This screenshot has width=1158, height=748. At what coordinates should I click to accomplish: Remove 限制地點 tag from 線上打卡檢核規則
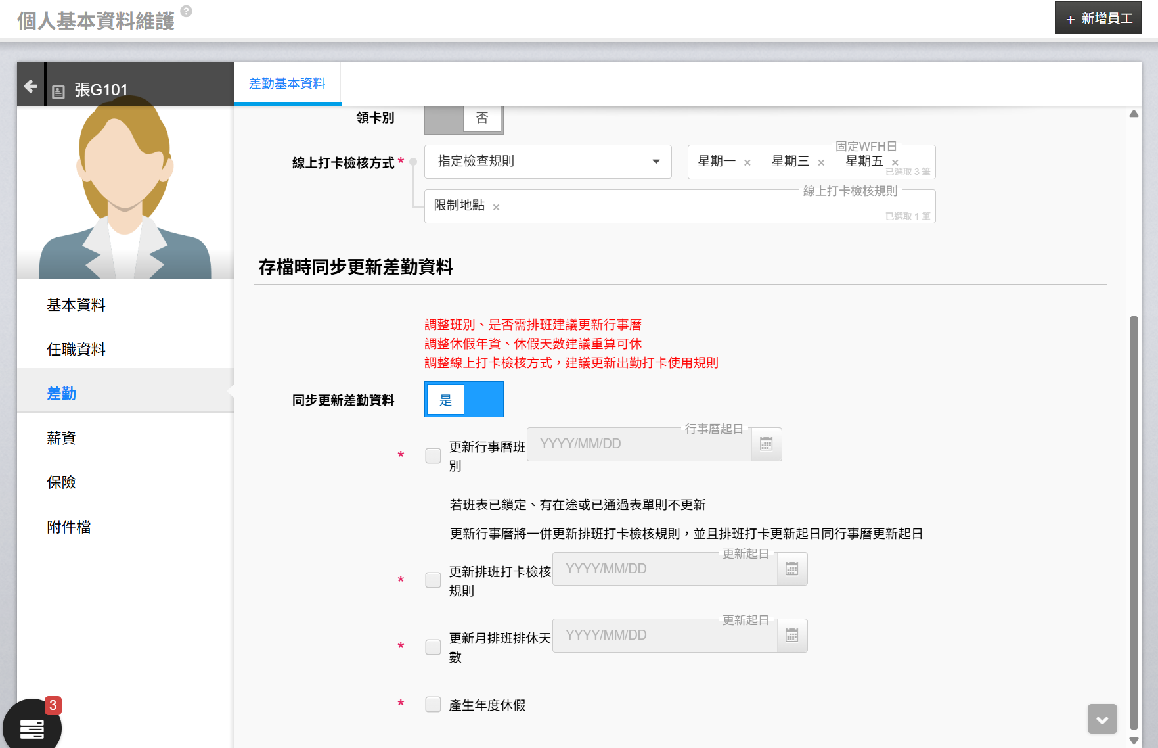tap(496, 208)
